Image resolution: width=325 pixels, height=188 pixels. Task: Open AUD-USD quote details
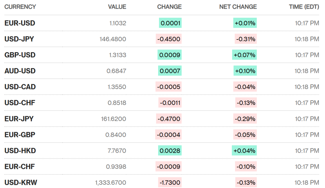click(x=20, y=71)
